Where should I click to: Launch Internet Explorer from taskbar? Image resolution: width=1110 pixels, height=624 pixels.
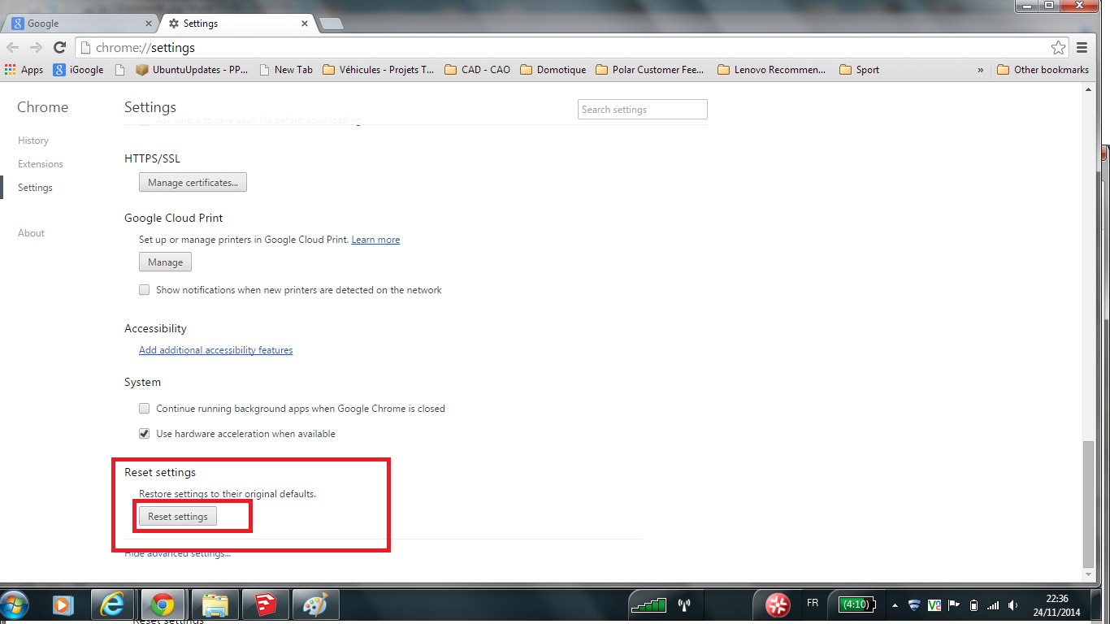[112, 604]
